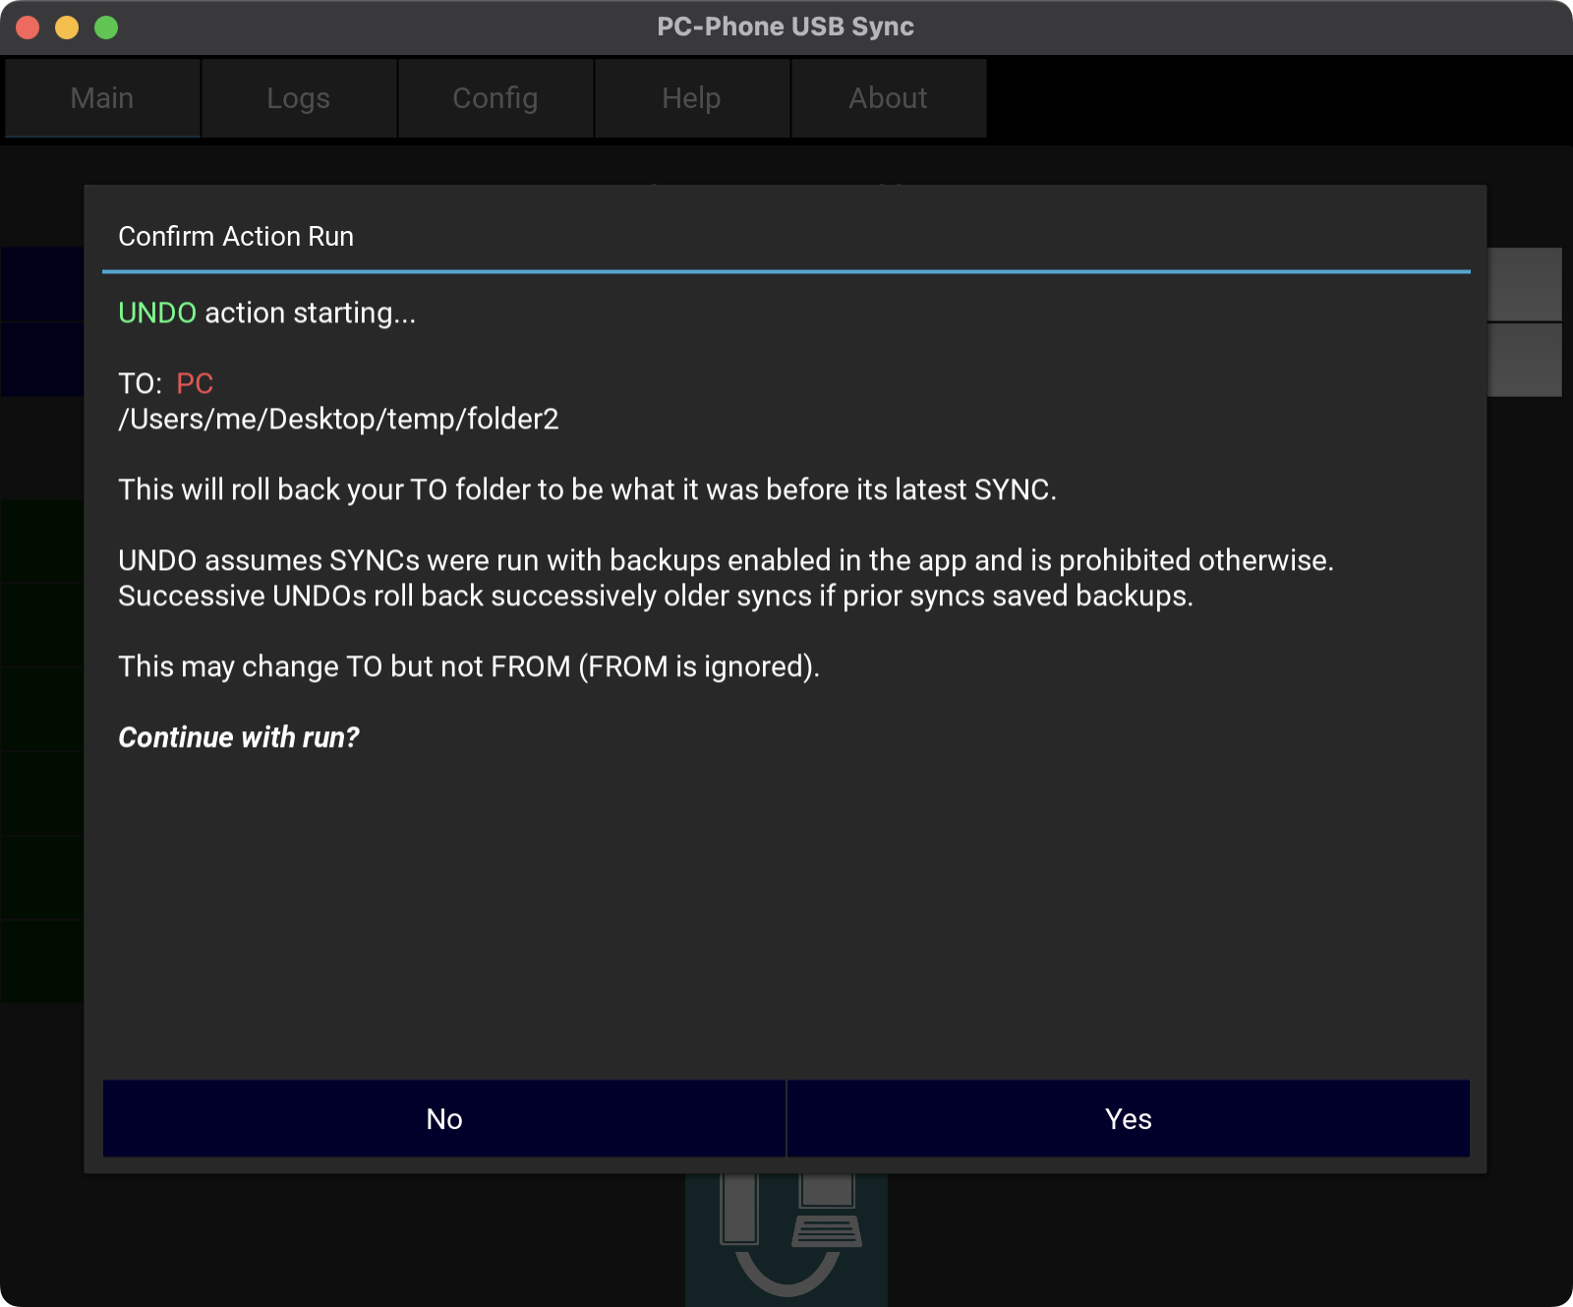Show the About tab

tap(889, 98)
